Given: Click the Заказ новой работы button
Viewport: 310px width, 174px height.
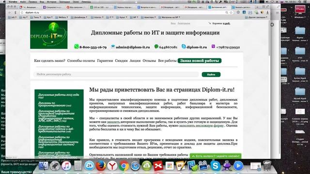Looking at the screenshot, I should click(x=200, y=60).
